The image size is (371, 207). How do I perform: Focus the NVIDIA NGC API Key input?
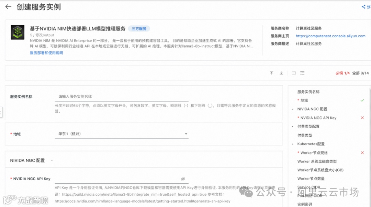coord(122,179)
